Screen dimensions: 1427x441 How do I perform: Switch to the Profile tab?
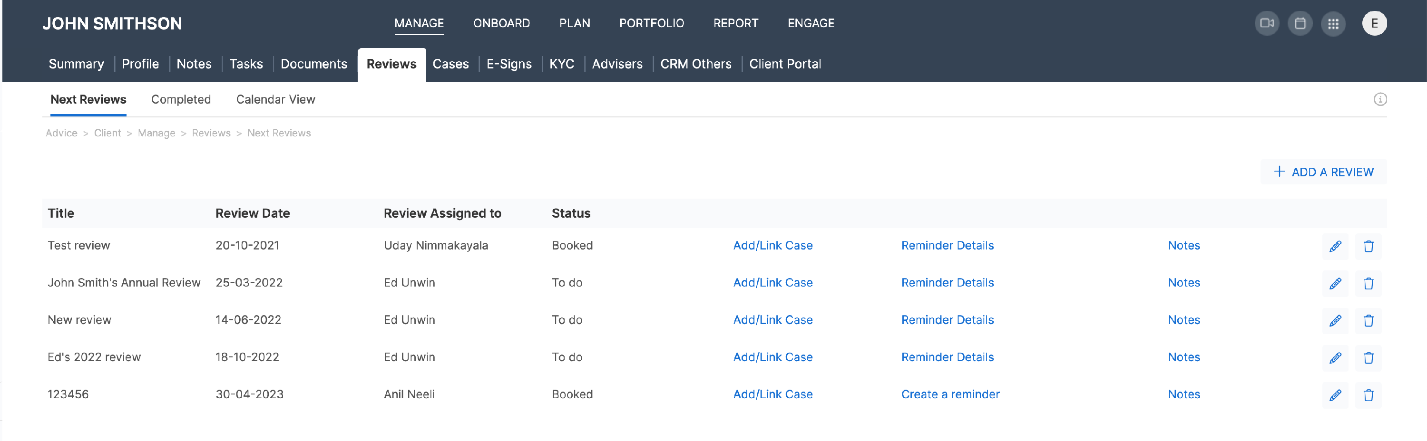coord(140,64)
